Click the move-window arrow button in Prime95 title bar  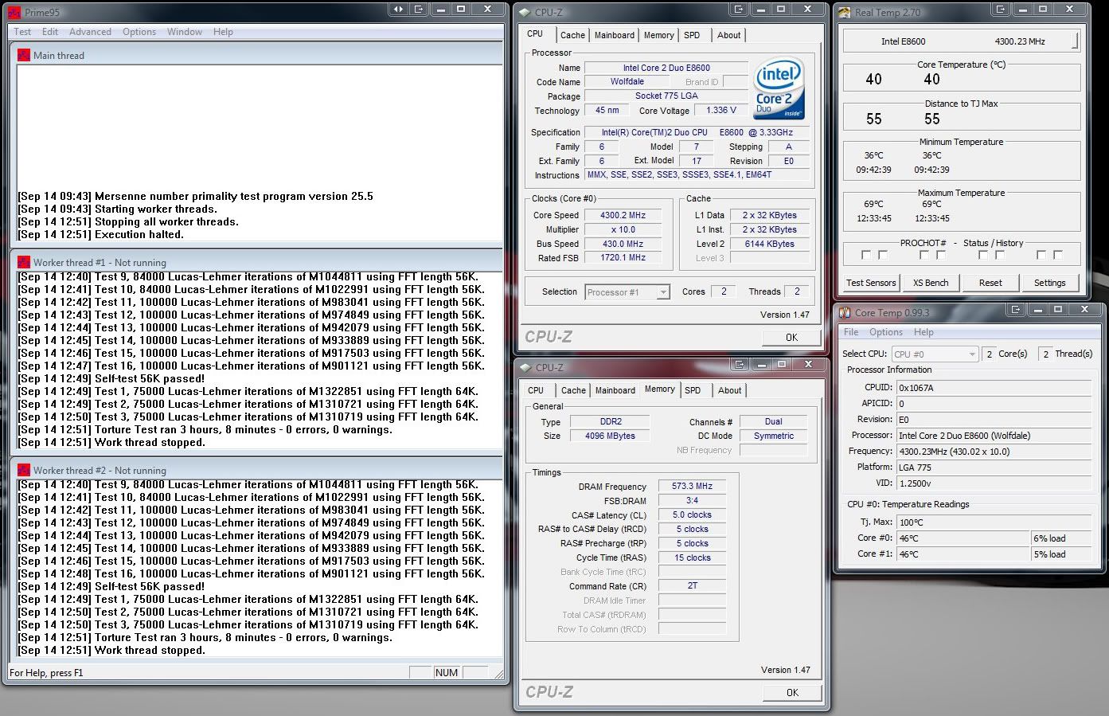coord(419,9)
